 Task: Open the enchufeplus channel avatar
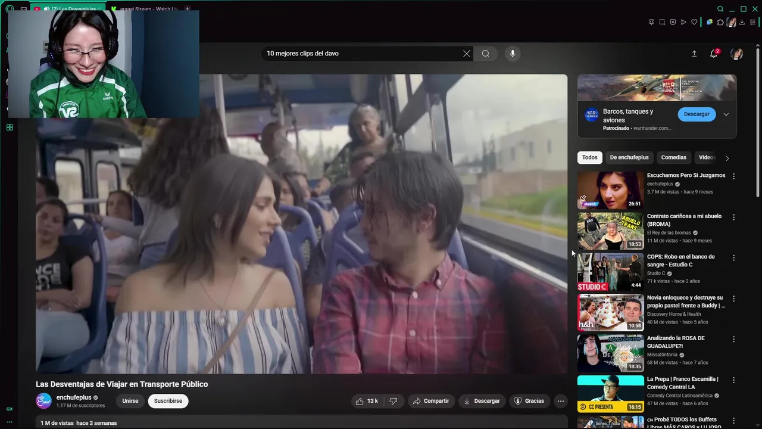(44, 401)
